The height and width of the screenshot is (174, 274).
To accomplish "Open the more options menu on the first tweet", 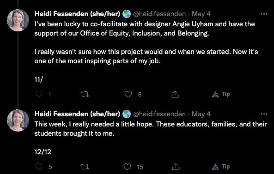I will pos(264,14).
